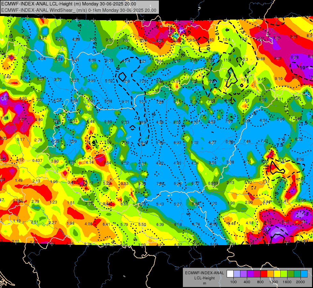Click the legend tick label 400
Image resolution: width=313 pixels, height=288 pixels.
point(247,282)
